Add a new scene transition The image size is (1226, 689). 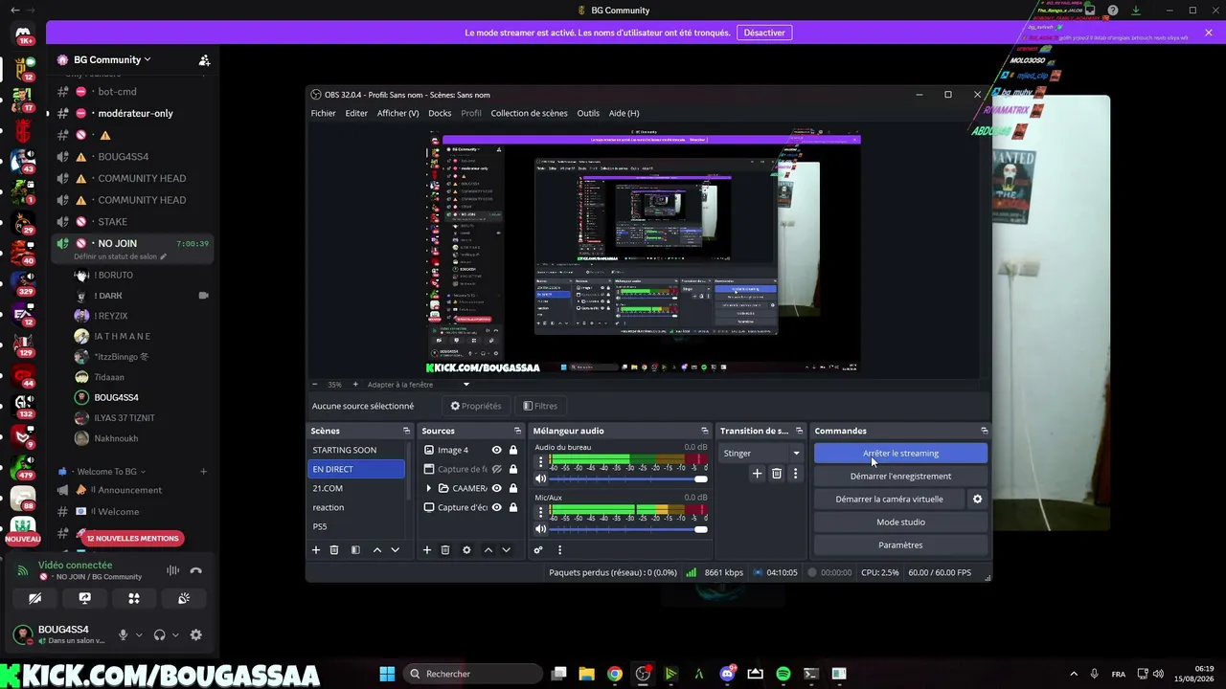coord(757,474)
